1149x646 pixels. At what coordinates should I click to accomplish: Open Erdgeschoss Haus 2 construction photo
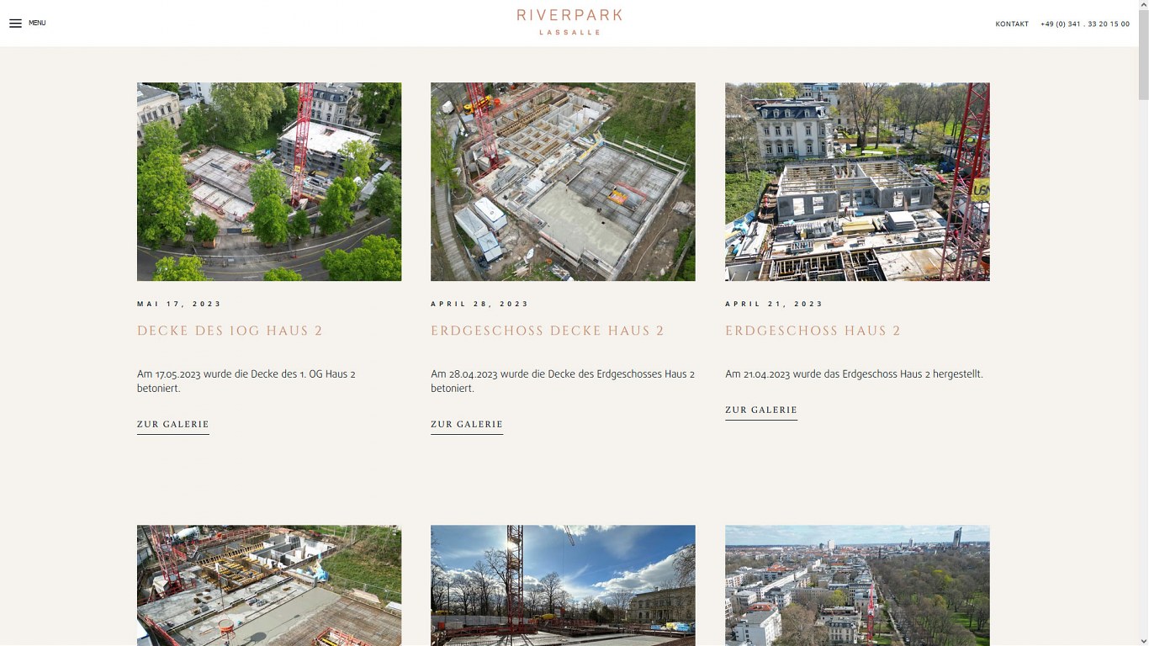857,182
